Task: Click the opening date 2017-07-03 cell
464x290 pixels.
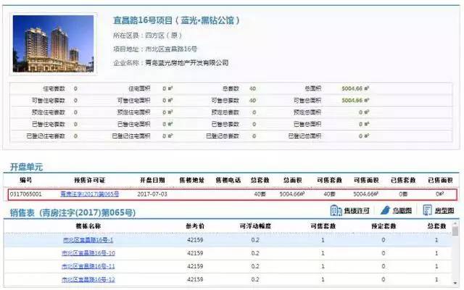Action: tap(153, 194)
